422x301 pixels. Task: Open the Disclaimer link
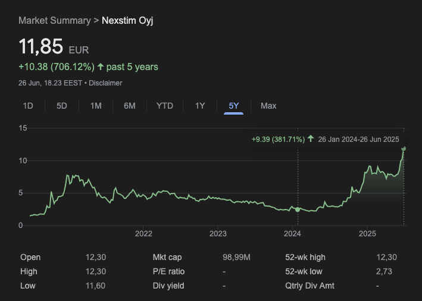(105, 83)
